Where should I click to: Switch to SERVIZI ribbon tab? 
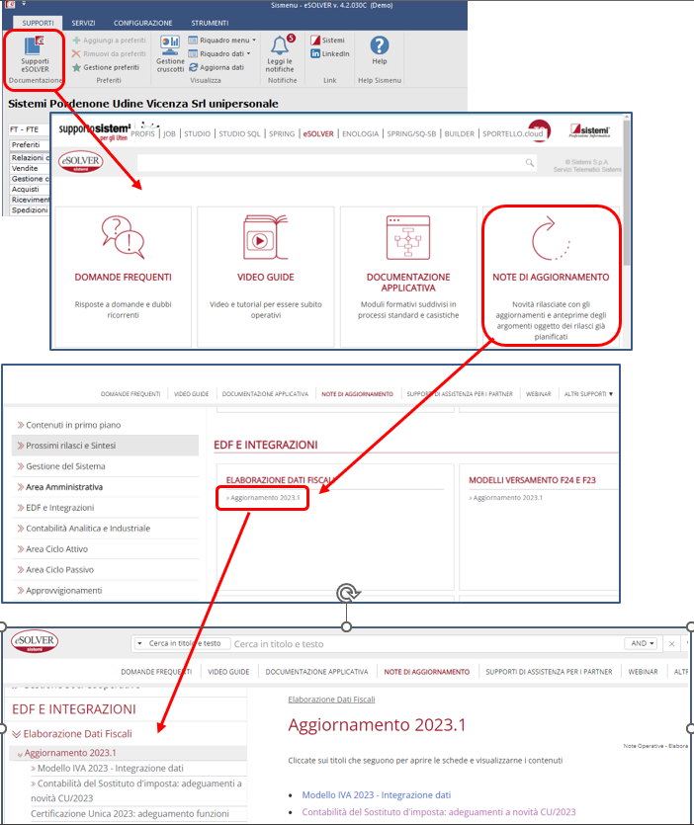(x=83, y=23)
